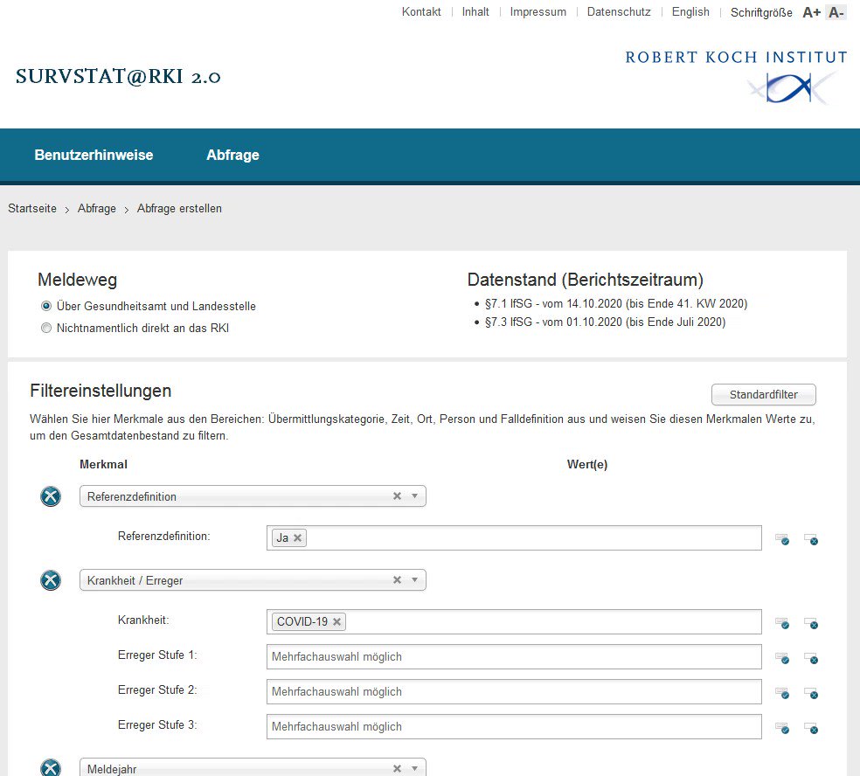Open the Meldejahr Merkmal dropdown arrow

[414, 769]
